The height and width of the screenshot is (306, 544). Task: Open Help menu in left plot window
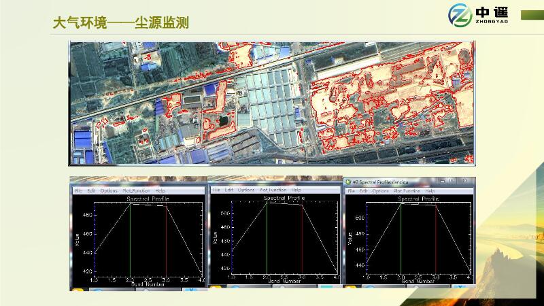pyautogui.click(x=160, y=191)
